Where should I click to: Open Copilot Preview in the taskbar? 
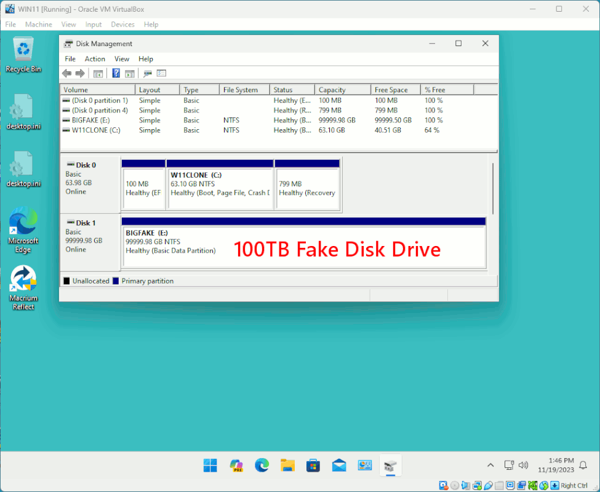click(x=236, y=465)
